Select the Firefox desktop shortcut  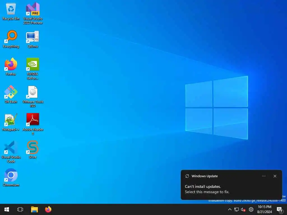[x=11, y=67]
